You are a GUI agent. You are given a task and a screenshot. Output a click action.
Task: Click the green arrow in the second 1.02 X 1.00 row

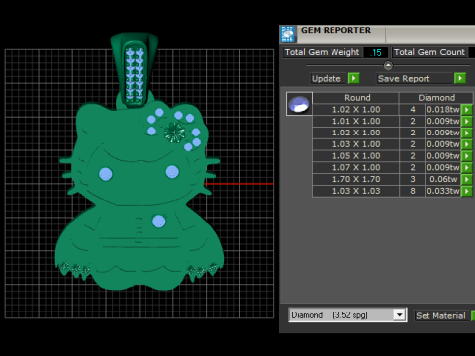point(466,133)
